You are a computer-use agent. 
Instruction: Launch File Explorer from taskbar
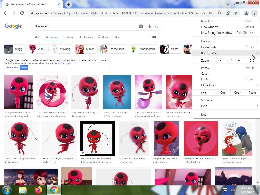[x=23, y=190]
